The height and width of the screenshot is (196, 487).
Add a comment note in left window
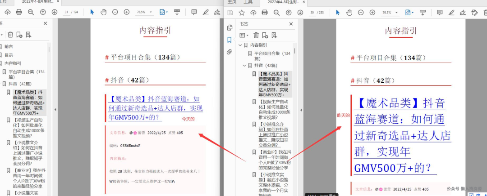click(x=194, y=12)
